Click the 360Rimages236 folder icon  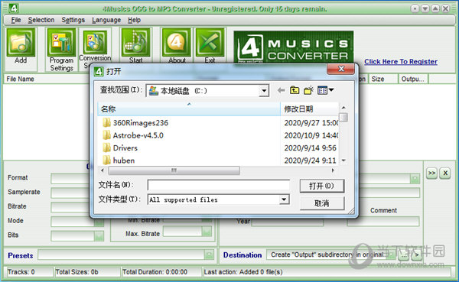[x=106, y=122]
